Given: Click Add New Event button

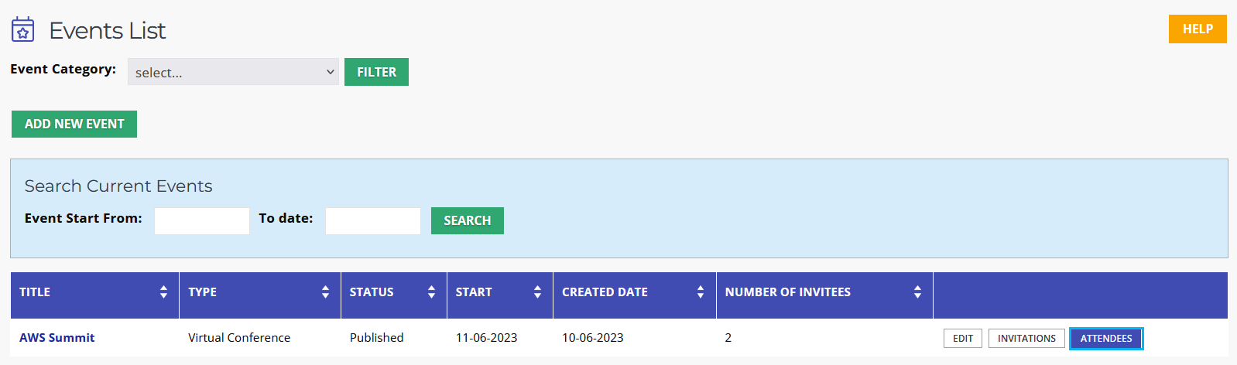Looking at the screenshot, I should pos(74,124).
